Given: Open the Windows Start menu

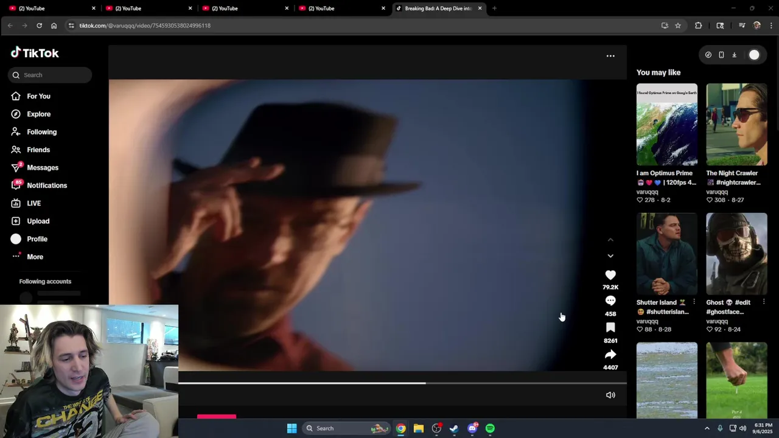Looking at the screenshot, I should (292, 428).
